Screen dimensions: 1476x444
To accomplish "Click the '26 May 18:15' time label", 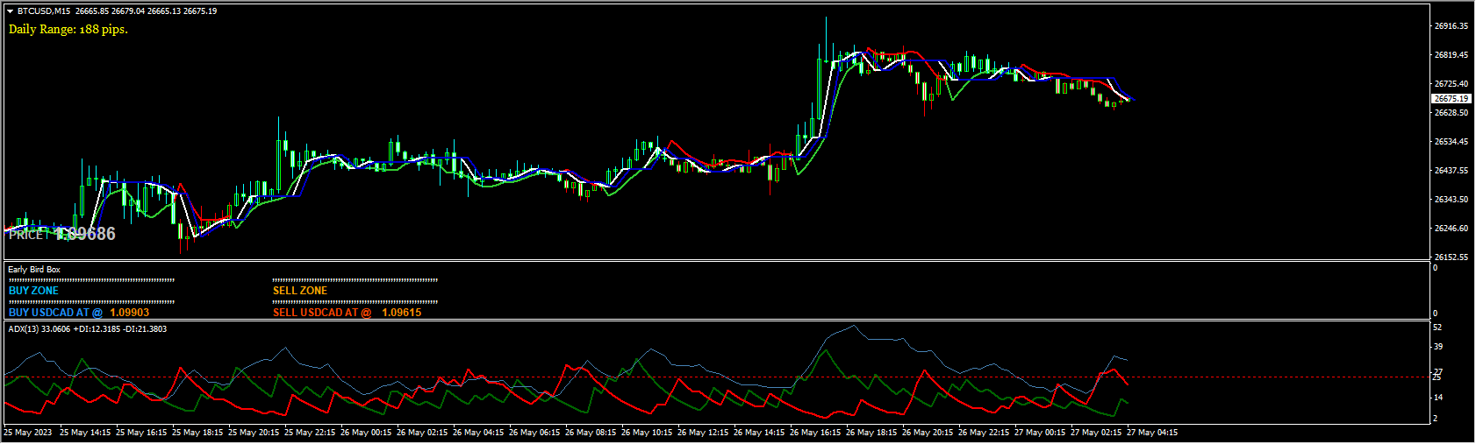I will (871, 433).
